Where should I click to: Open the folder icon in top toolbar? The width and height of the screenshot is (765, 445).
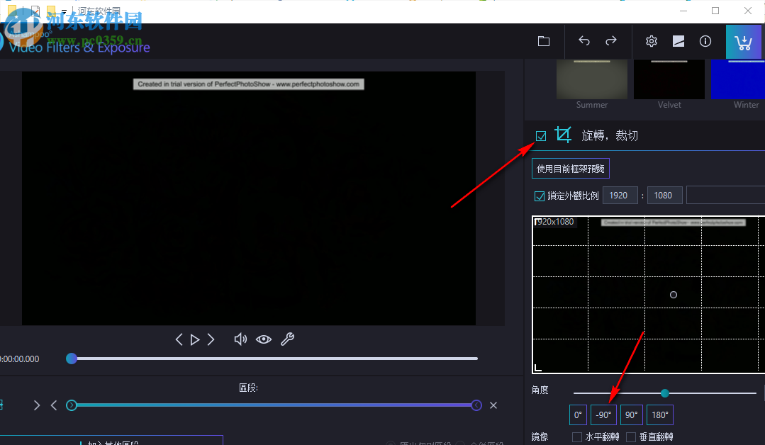click(543, 41)
